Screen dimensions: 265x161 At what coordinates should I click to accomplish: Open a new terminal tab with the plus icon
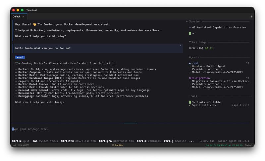[251, 16]
